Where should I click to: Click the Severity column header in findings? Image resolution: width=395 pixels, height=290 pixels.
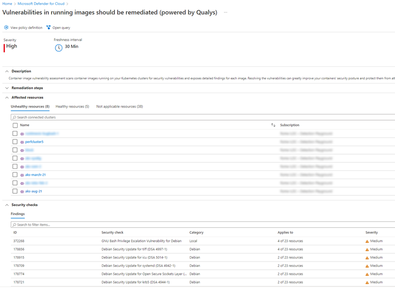pyautogui.click(x=371, y=233)
